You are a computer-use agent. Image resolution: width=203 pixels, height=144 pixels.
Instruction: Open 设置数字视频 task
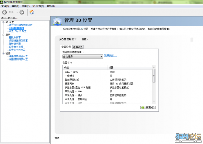click(x=16, y=47)
